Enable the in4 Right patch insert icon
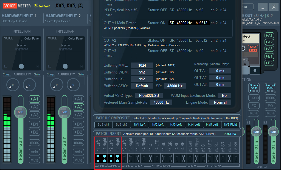 (144, 158)
